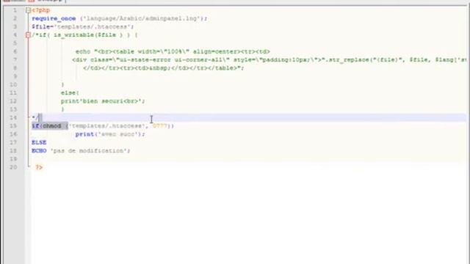This screenshot has width=470, height=264.
Task: Click the closing brace on line 13
Action: (62, 109)
